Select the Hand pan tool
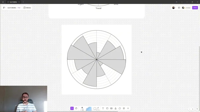Viewport: 200px width, 112px height. (76, 108)
